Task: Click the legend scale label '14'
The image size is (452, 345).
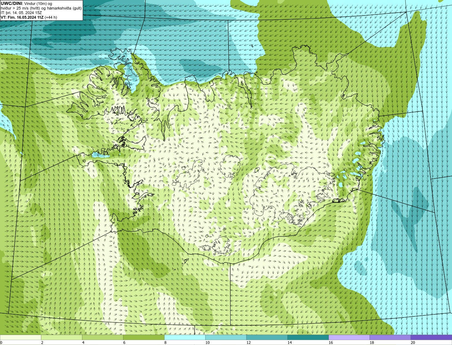Action: coord(290,343)
